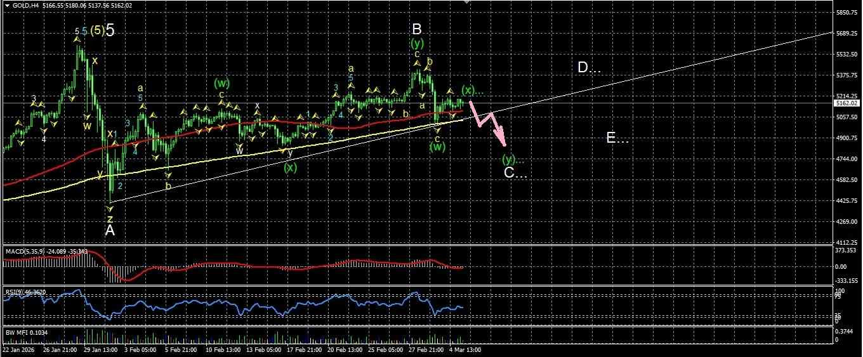Click the large white wave label A
The height and width of the screenshot is (357, 863).
tap(110, 231)
